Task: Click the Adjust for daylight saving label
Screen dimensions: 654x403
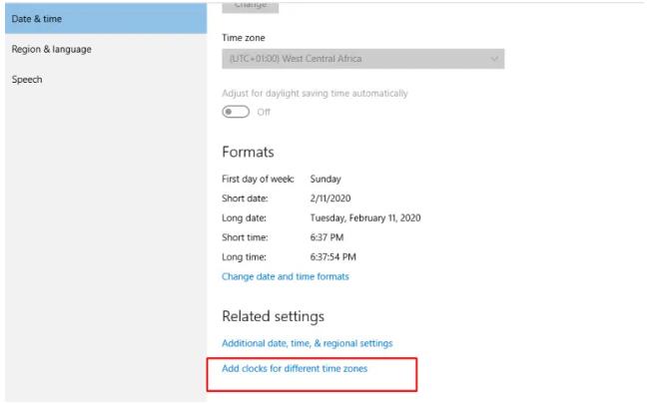Action: (x=315, y=93)
